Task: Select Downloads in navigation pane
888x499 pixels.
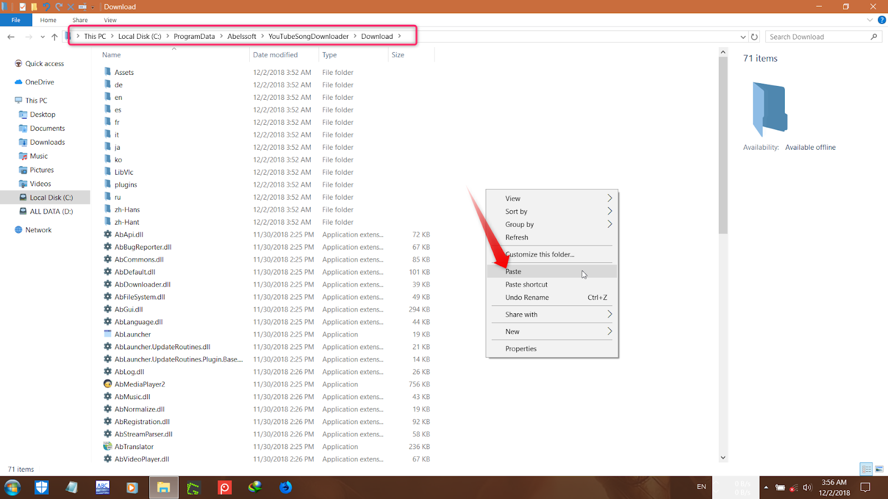Action: click(47, 142)
